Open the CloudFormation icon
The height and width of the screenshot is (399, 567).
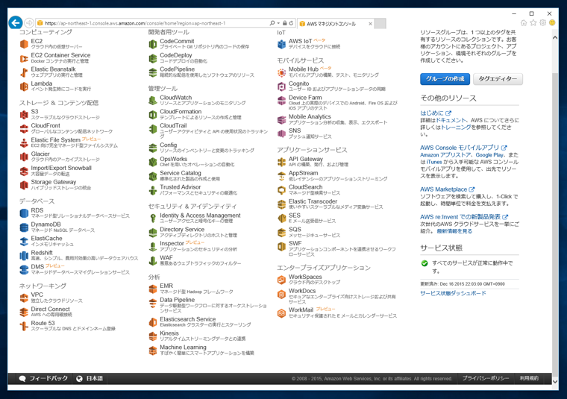point(153,115)
